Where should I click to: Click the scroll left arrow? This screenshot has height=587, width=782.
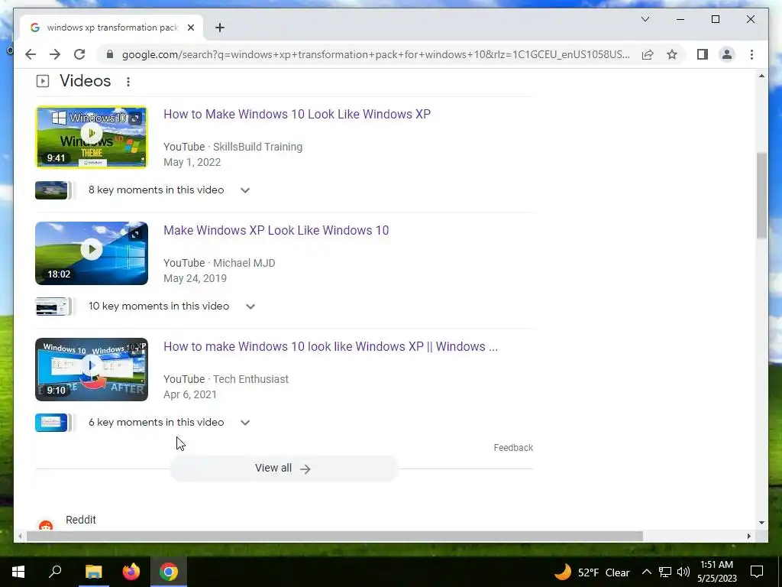tap(19, 536)
